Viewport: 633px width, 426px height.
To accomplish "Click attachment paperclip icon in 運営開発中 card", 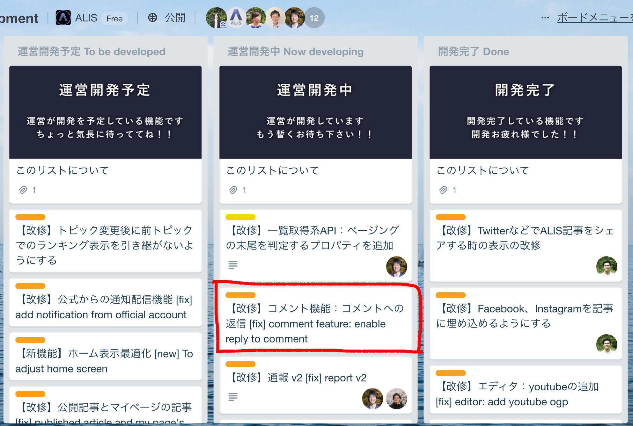I will (233, 190).
